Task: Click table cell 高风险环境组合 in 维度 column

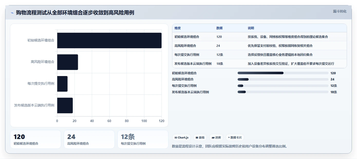Action: pyautogui.click(x=185, y=46)
